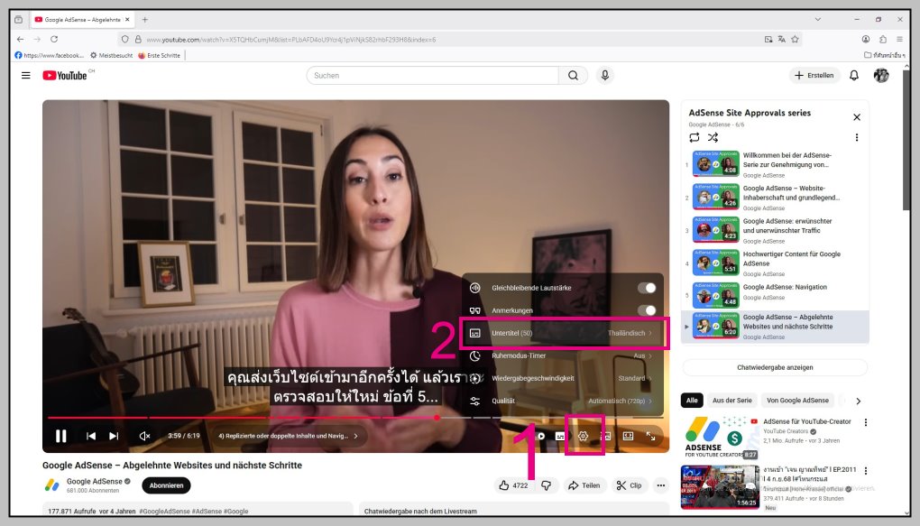Image resolution: width=920 pixels, height=526 pixels.
Task: Subscribe with the Abonnieren button
Action: pos(166,485)
